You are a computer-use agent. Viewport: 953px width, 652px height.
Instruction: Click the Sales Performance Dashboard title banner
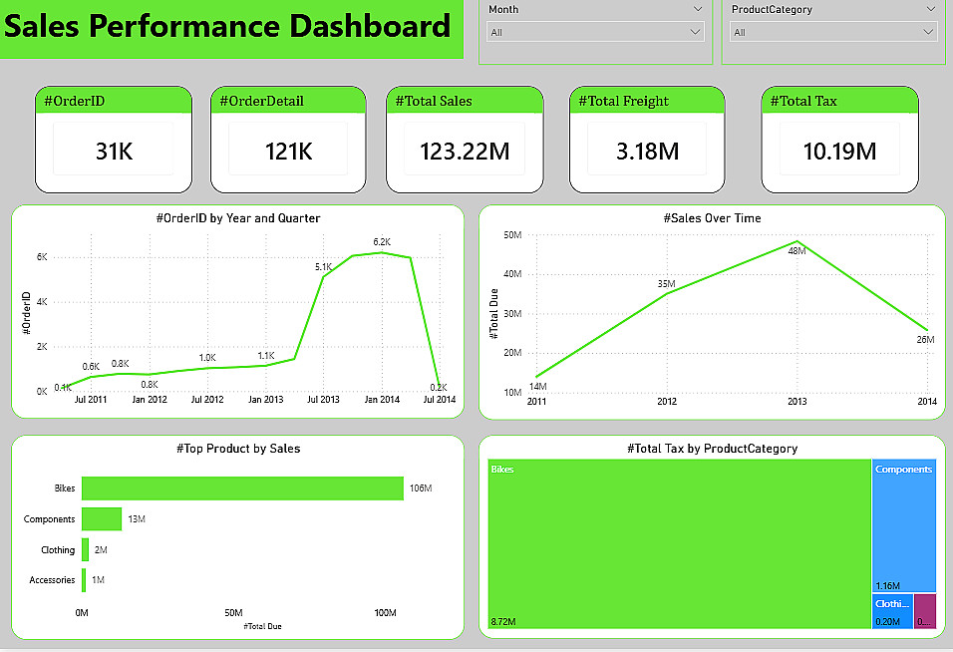click(x=231, y=28)
